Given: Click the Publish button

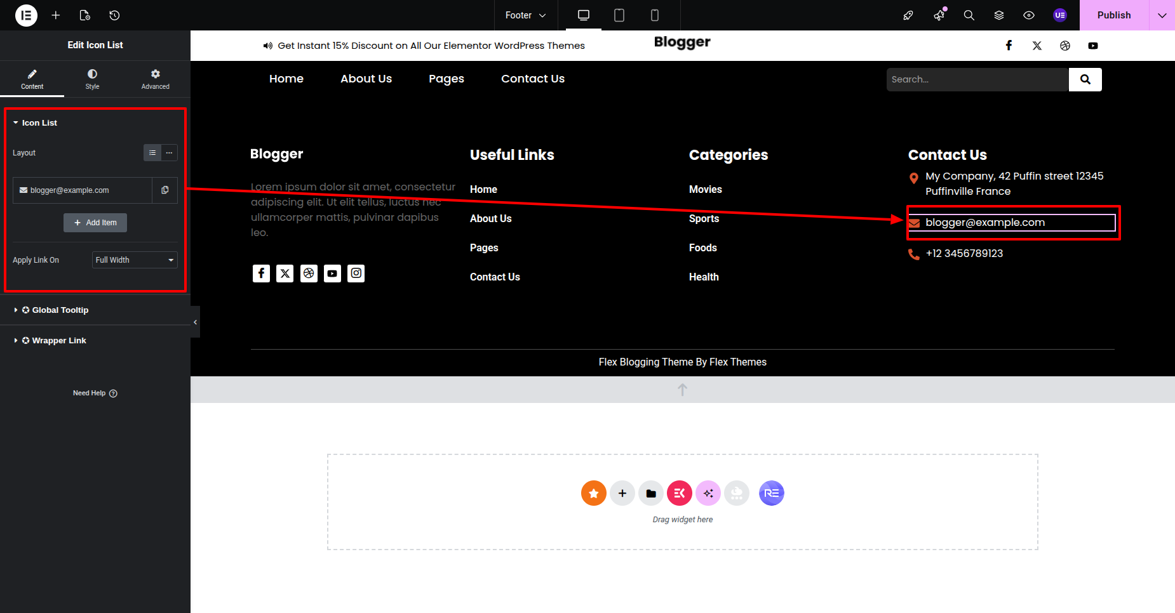Looking at the screenshot, I should pos(1113,15).
